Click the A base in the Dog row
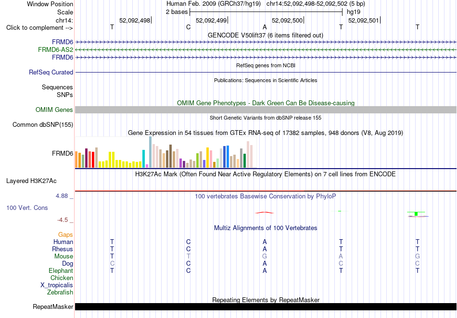This screenshot has height=318, width=457. point(265,263)
